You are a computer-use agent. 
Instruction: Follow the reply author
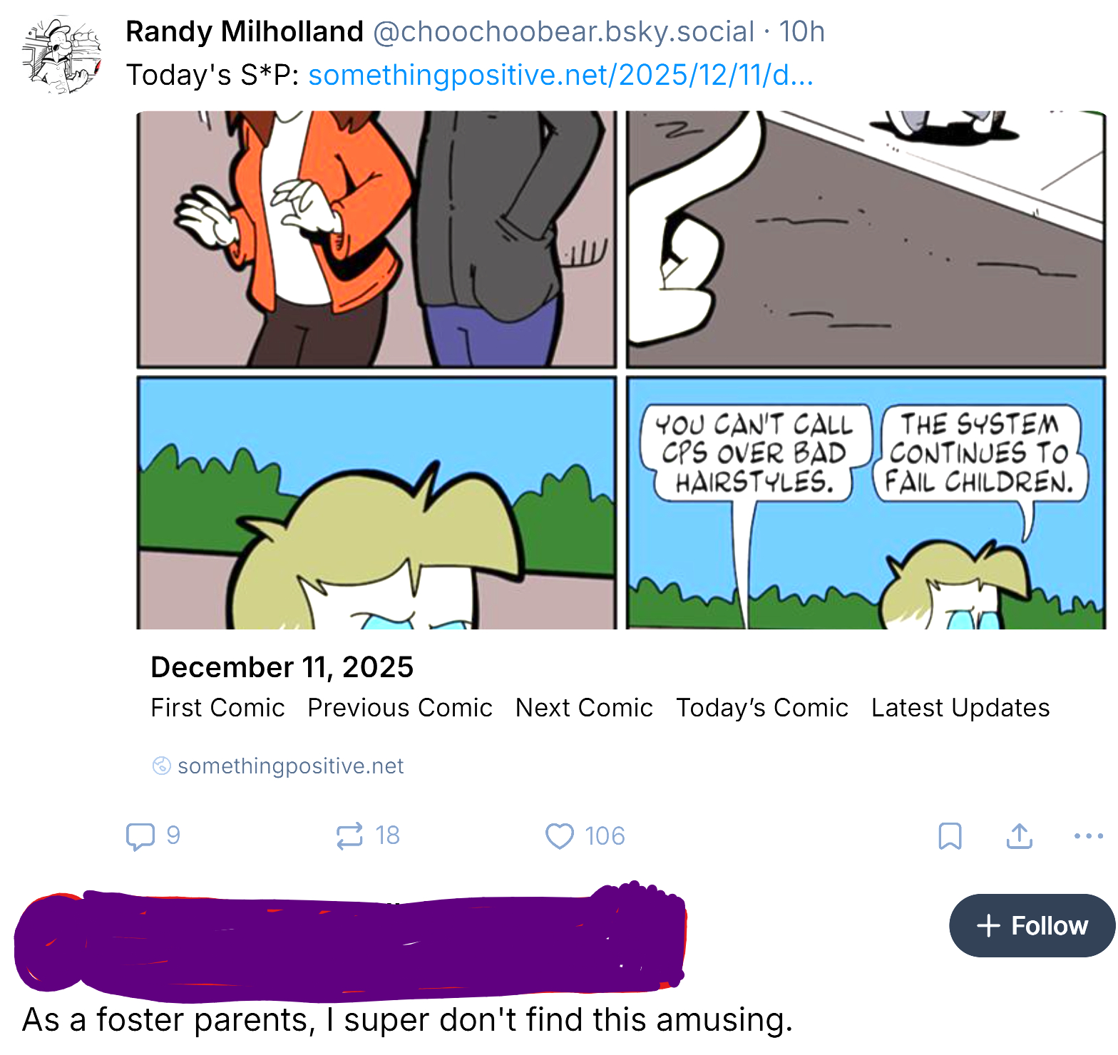point(1032,926)
